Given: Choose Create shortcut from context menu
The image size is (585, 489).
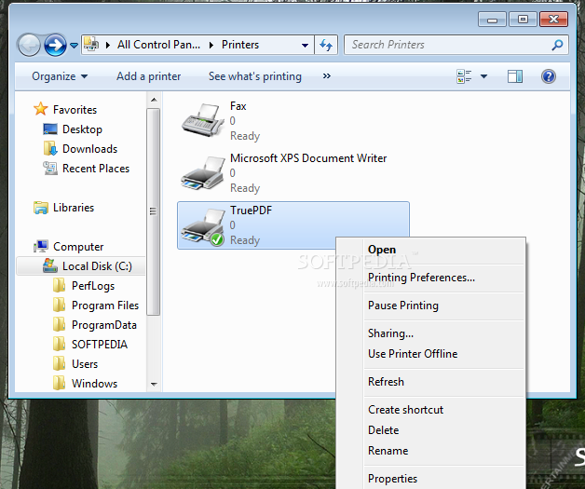Looking at the screenshot, I should click(x=405, y=410).
